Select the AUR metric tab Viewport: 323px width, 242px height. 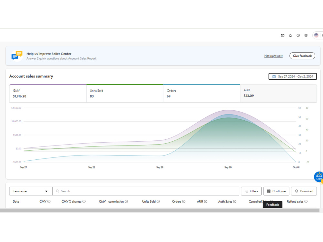point(278,94)
